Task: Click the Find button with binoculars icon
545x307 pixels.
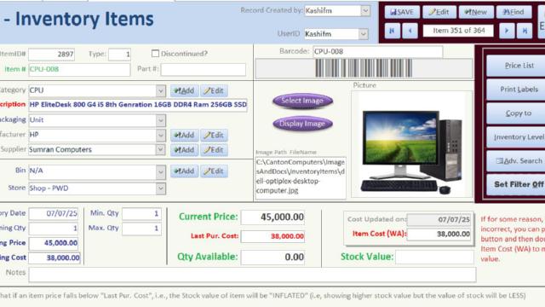Action: pos(514,12)
